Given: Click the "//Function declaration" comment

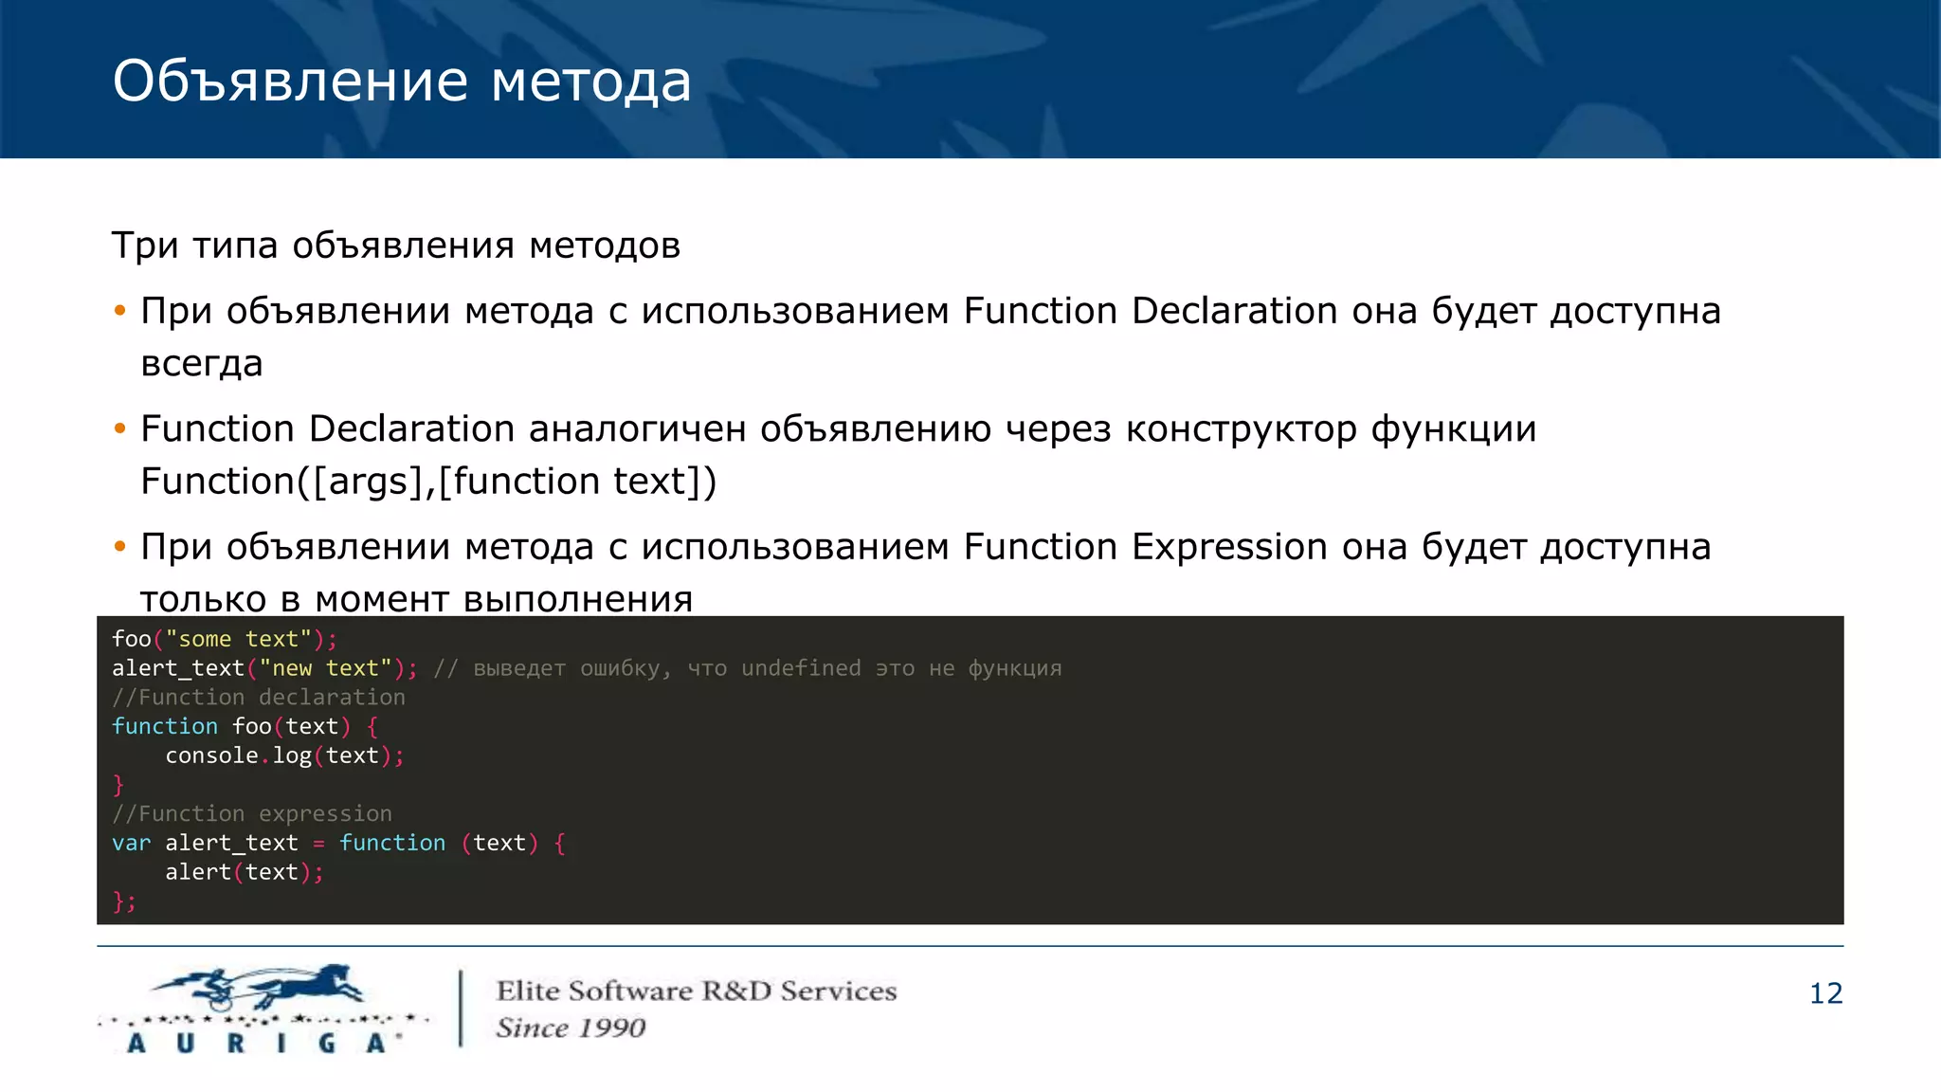Looking at the screenshot, I should (258, 698).
